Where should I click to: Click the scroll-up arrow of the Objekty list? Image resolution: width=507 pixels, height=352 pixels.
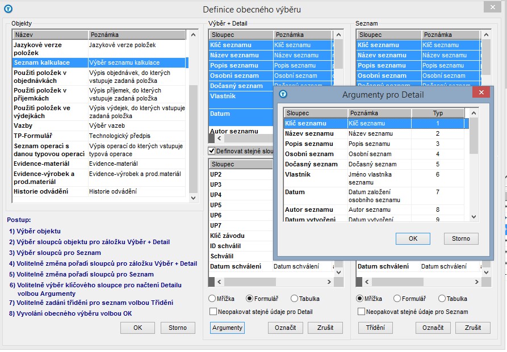pyautogui.click(x=194, y=35)
